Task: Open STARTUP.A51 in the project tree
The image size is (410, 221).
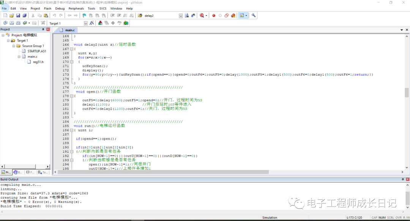Action: coord(37,51)
